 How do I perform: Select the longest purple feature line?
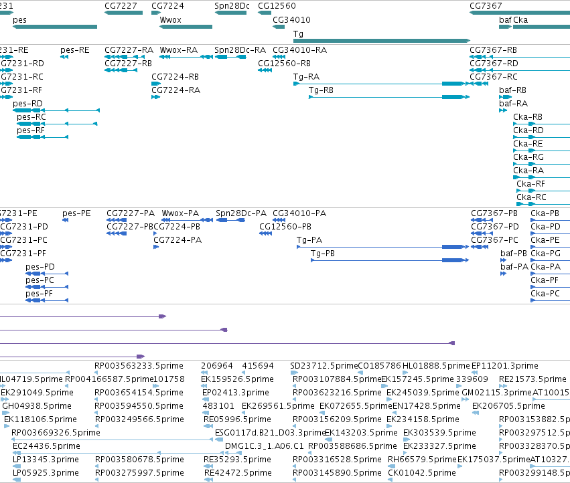coord(227,343)
